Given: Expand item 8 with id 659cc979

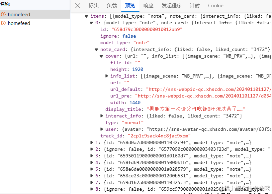Looking at the screenshot, I should click(92, 189).
